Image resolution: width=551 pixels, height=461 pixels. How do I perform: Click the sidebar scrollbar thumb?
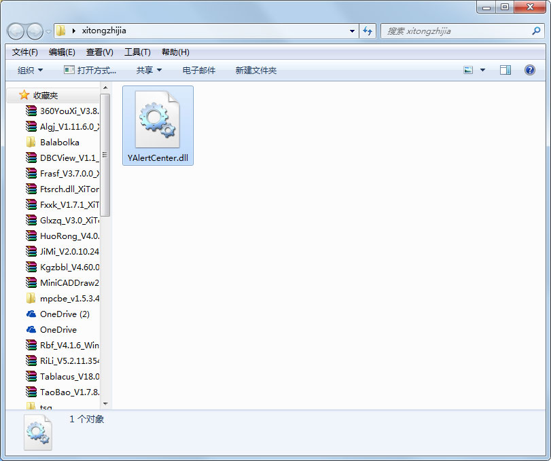click(x=105, y=155)
